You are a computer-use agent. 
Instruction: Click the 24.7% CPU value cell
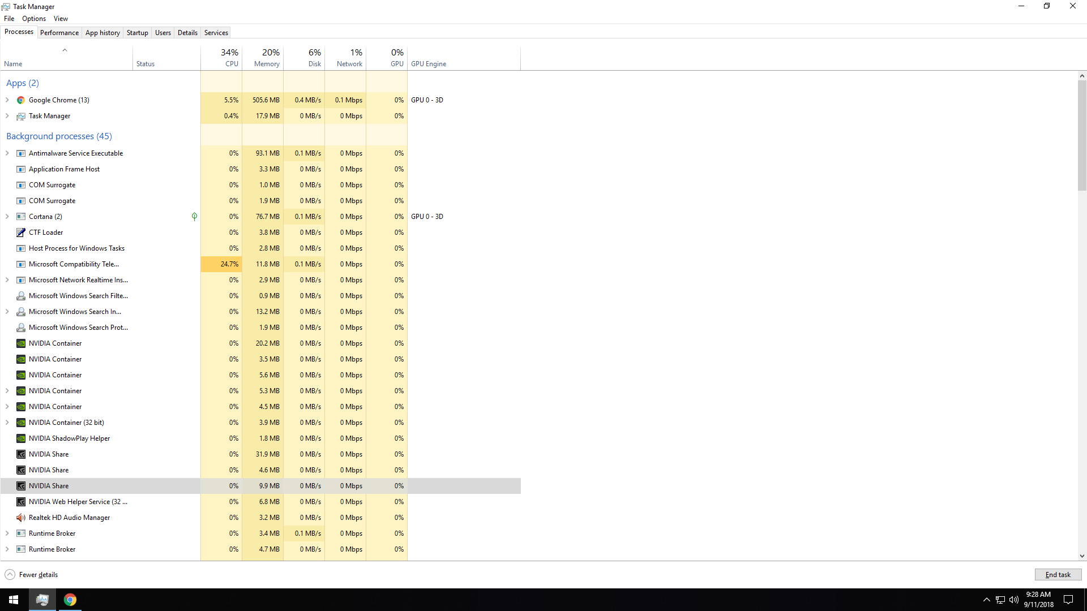pos(221,264)
